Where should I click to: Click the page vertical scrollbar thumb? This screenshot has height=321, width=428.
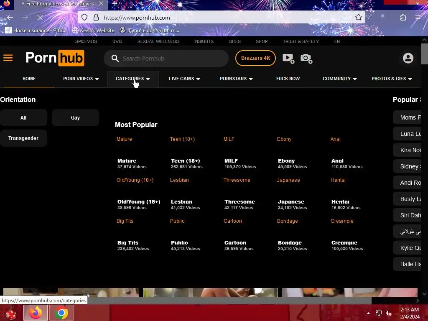point(425,54)
